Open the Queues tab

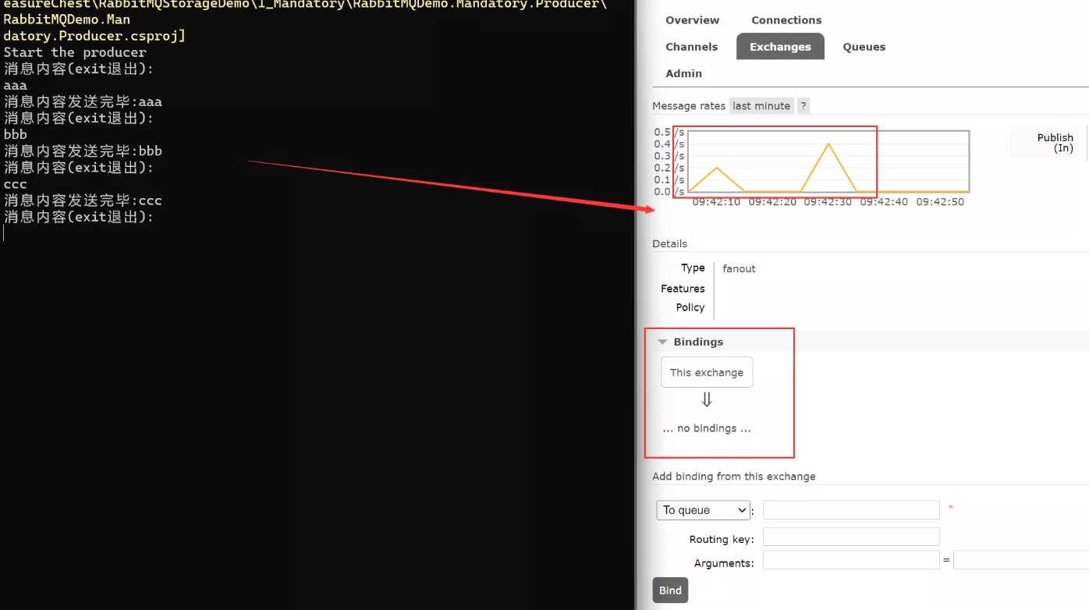(x=864, y=47)
